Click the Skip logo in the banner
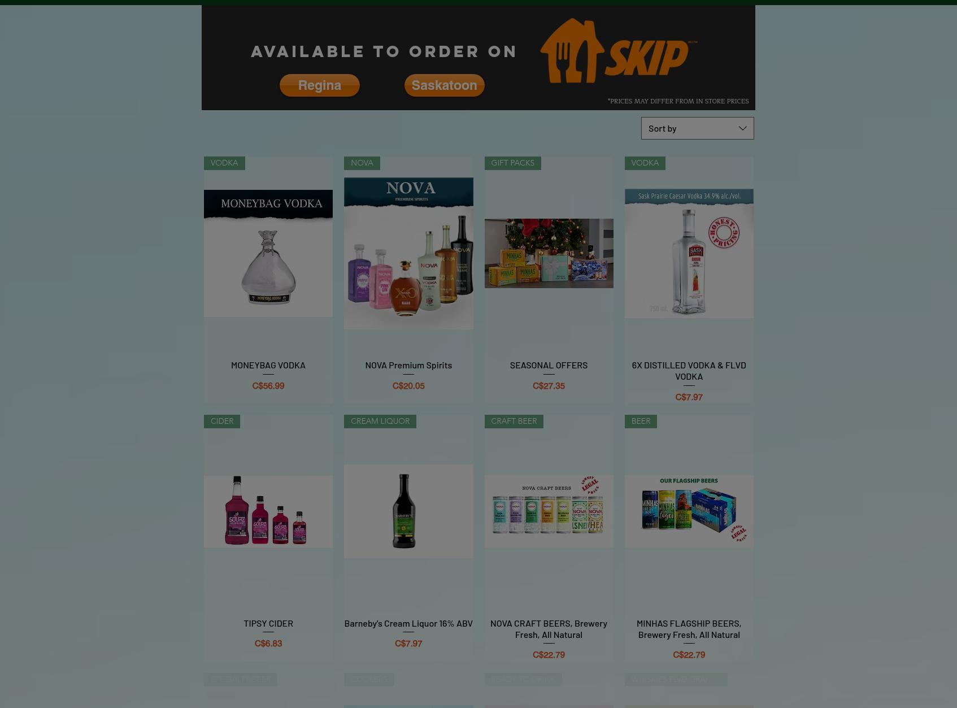Screen dimensions: 957x708 (x=619, y=51)
